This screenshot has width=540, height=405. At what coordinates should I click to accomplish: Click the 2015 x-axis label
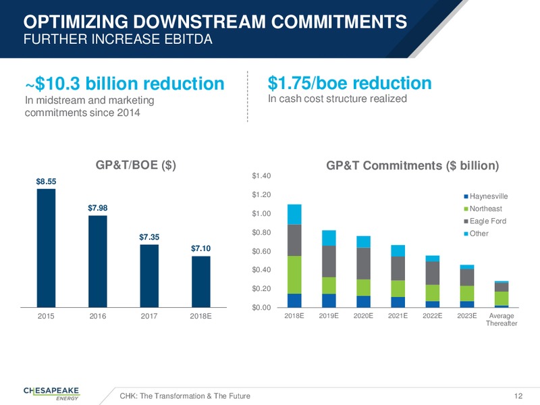pyautogui.click(x=46, y=316)
